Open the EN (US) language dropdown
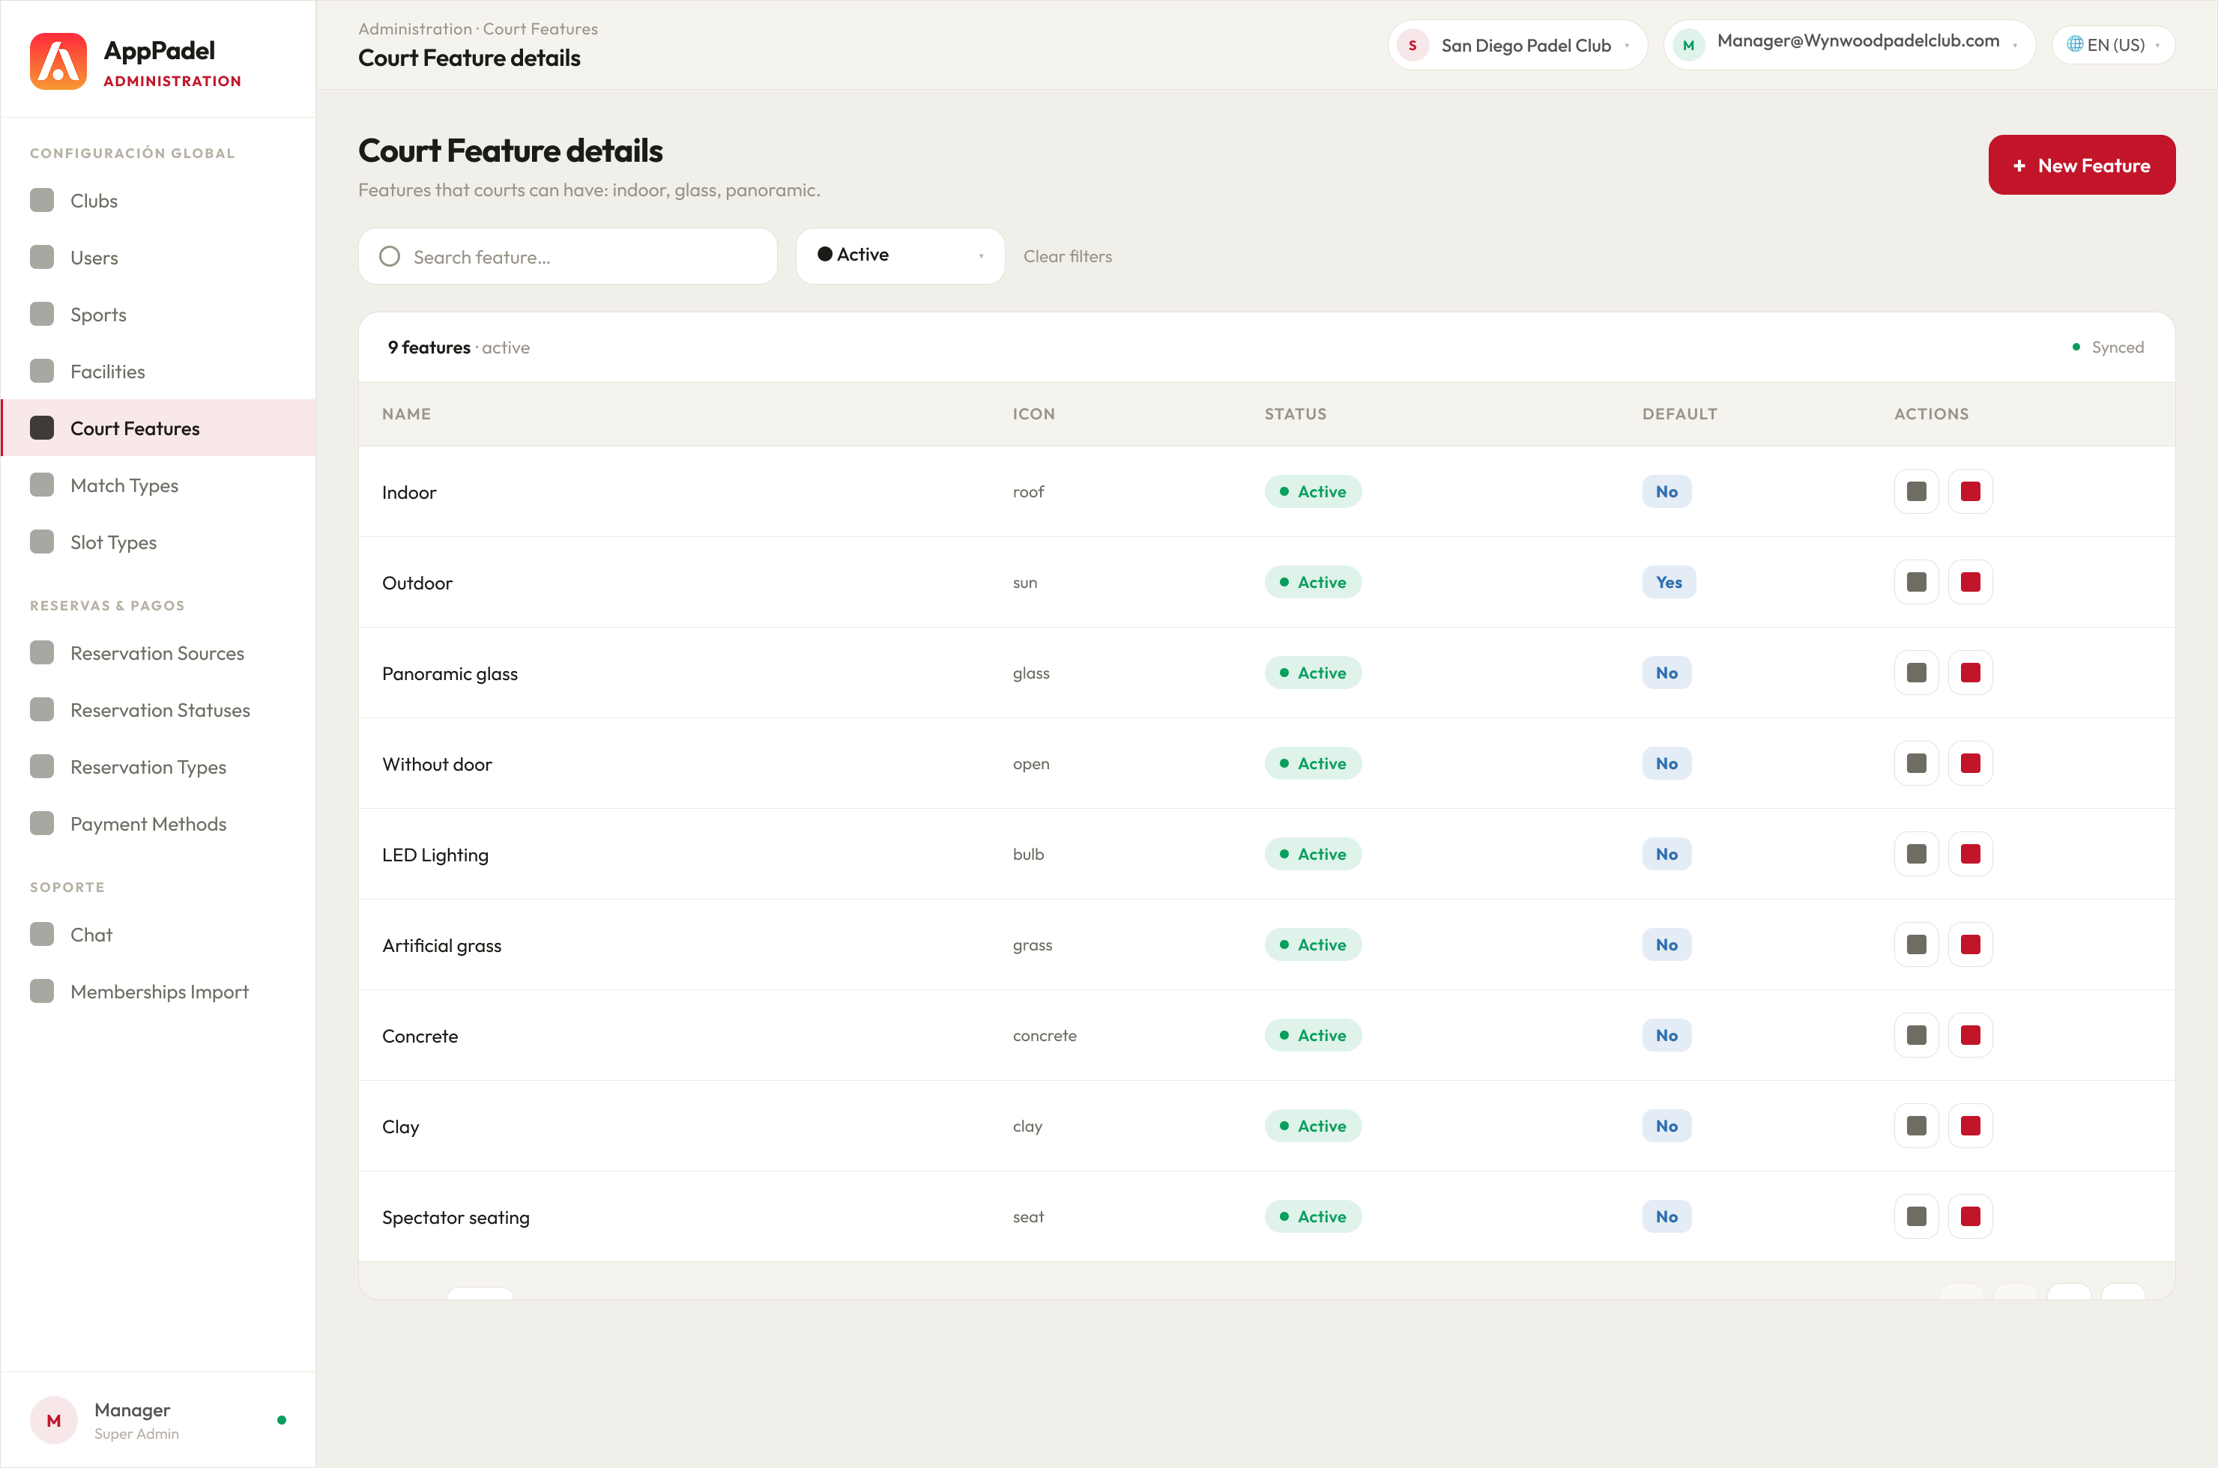2218x1468 pixels. (x=2113, y=45)
